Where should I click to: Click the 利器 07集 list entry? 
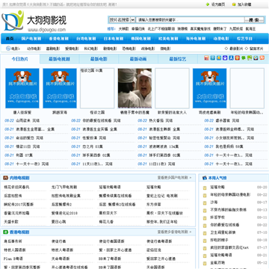pyautogui.click(x=25, y=155)
